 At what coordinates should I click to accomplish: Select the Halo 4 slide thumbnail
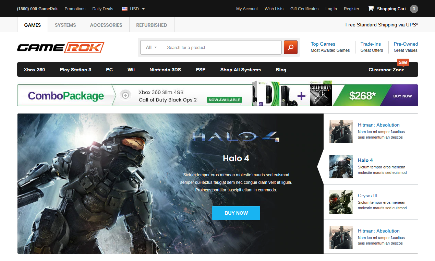[341, 167]
